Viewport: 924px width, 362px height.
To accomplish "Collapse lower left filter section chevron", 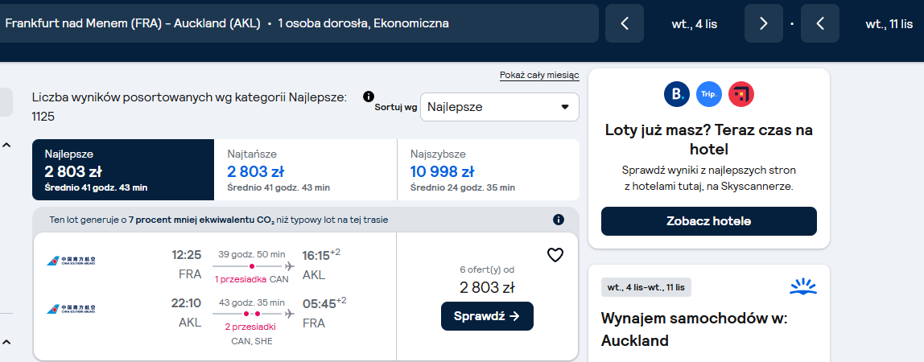I will coord(6,341).
